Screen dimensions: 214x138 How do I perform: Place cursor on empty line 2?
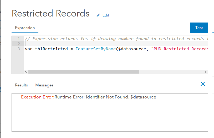(79, 44)
